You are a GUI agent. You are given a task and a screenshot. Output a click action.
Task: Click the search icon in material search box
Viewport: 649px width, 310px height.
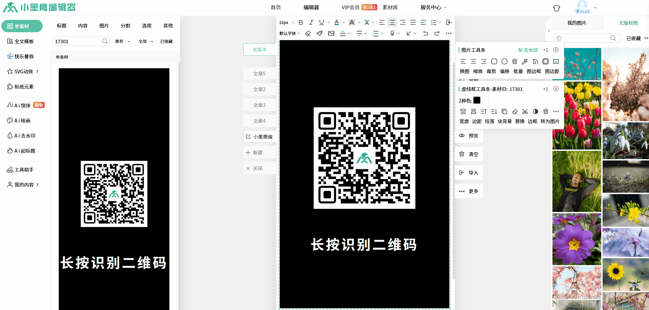[105, 41]
